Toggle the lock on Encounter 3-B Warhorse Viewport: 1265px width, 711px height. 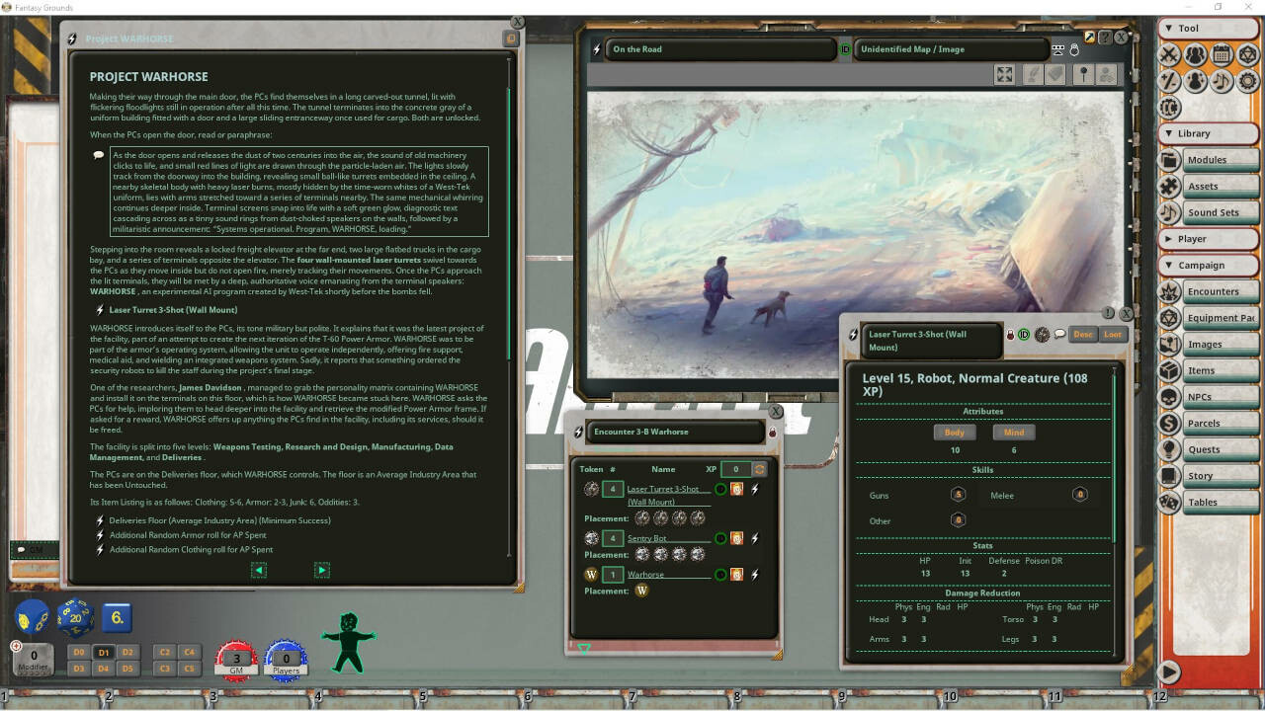[772, 433]
